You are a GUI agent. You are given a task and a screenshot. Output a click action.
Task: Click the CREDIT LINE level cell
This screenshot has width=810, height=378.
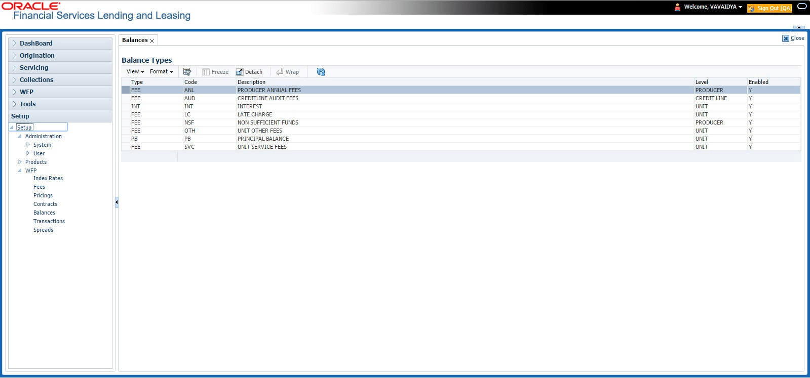click(720, 98)
